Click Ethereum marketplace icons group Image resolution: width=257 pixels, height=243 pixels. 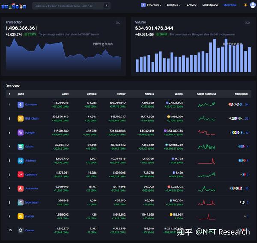(x=235, y=104)
